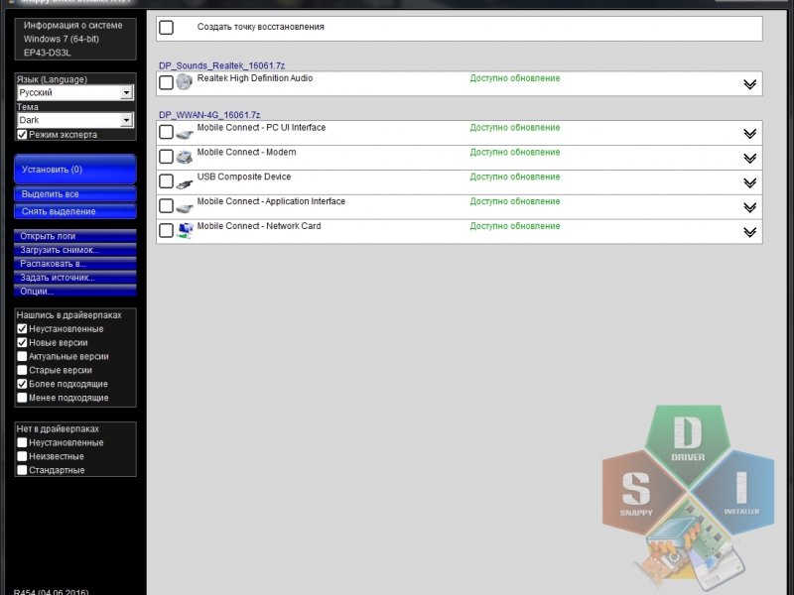
Task: Enable the 'Актуальные версии' filter
Action: [x=22, y=356]
